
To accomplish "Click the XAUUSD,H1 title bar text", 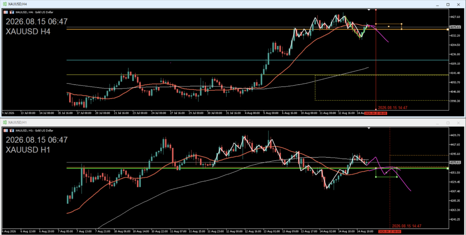I will click(17, 122).
